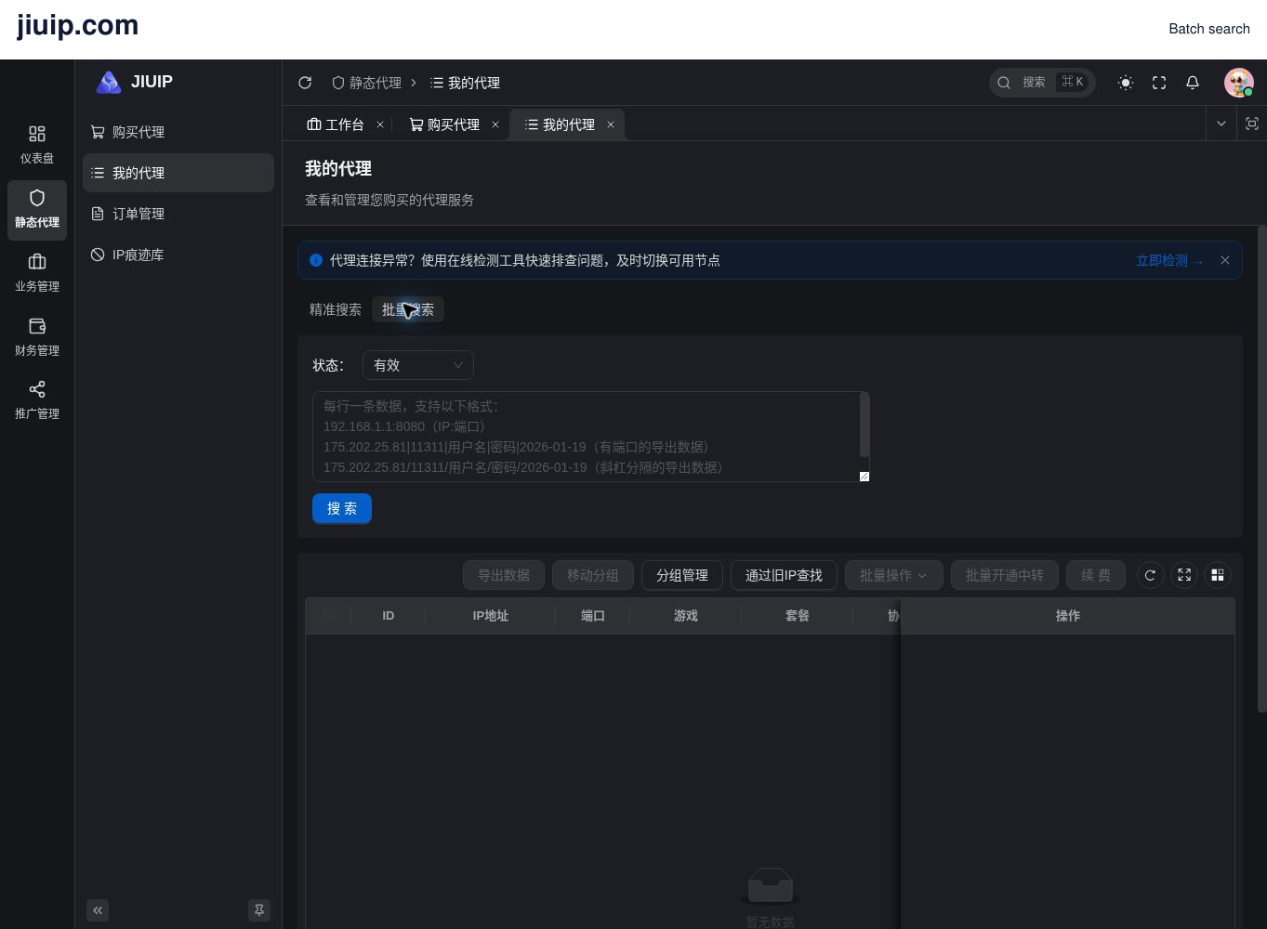The image size is (1267, 929).
Task: Toggle the light/dark theme sun icon
Action: pyautogui.click(x=1126, y=83)
